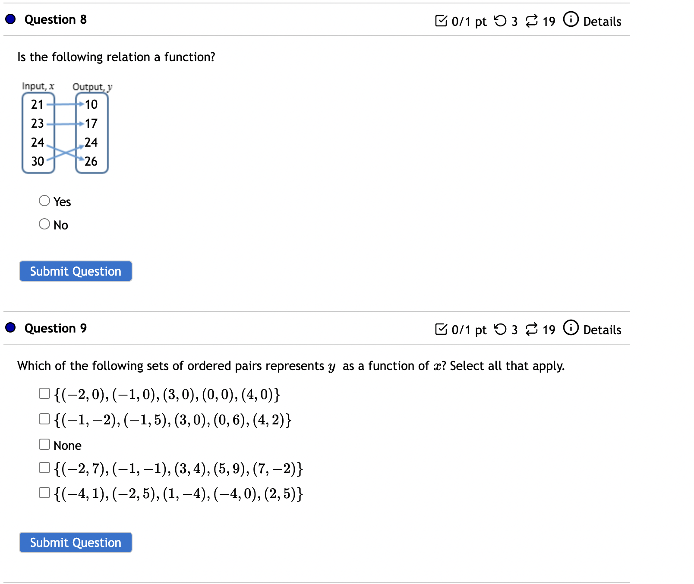This screenshot has width=694, height=584.
Task: Click the score checkmark icon on Question 9
Action: pos(441,330)
